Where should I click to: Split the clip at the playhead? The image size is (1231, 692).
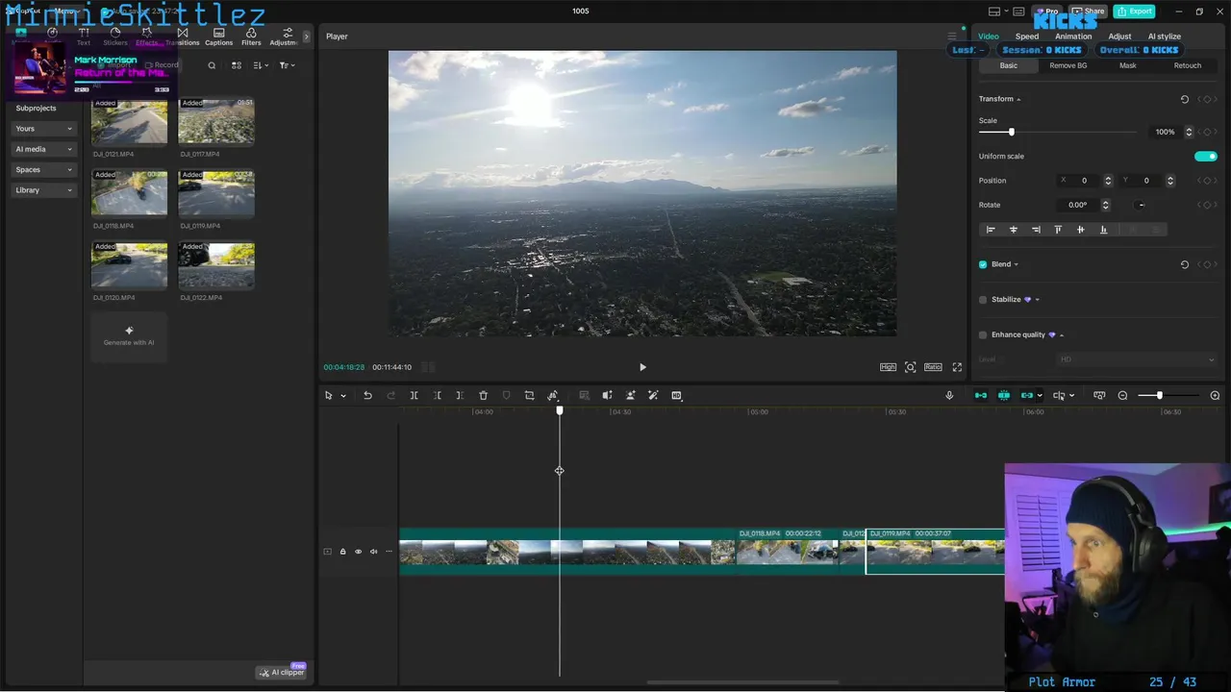click(414, 395)
